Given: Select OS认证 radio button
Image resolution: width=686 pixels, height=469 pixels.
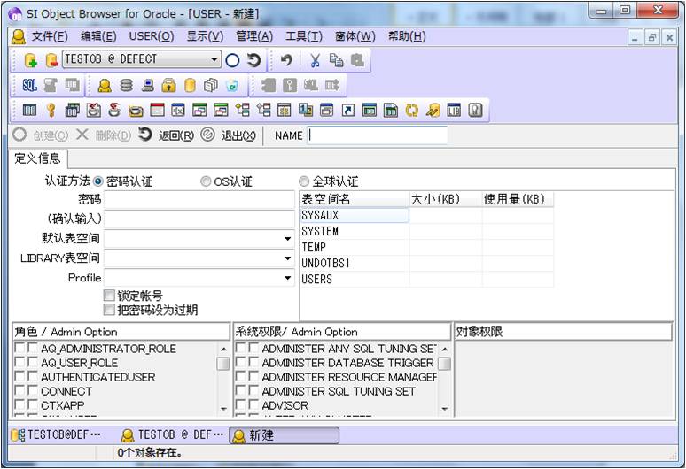Looking at the screenshot, I should pyautogui.click(x=206, y=181).
